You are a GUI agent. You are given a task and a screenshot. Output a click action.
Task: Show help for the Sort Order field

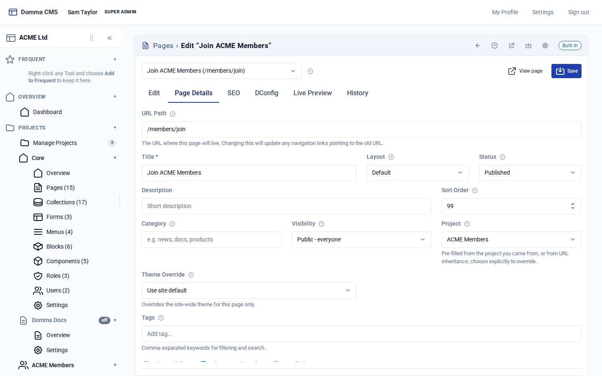(475, 191)
